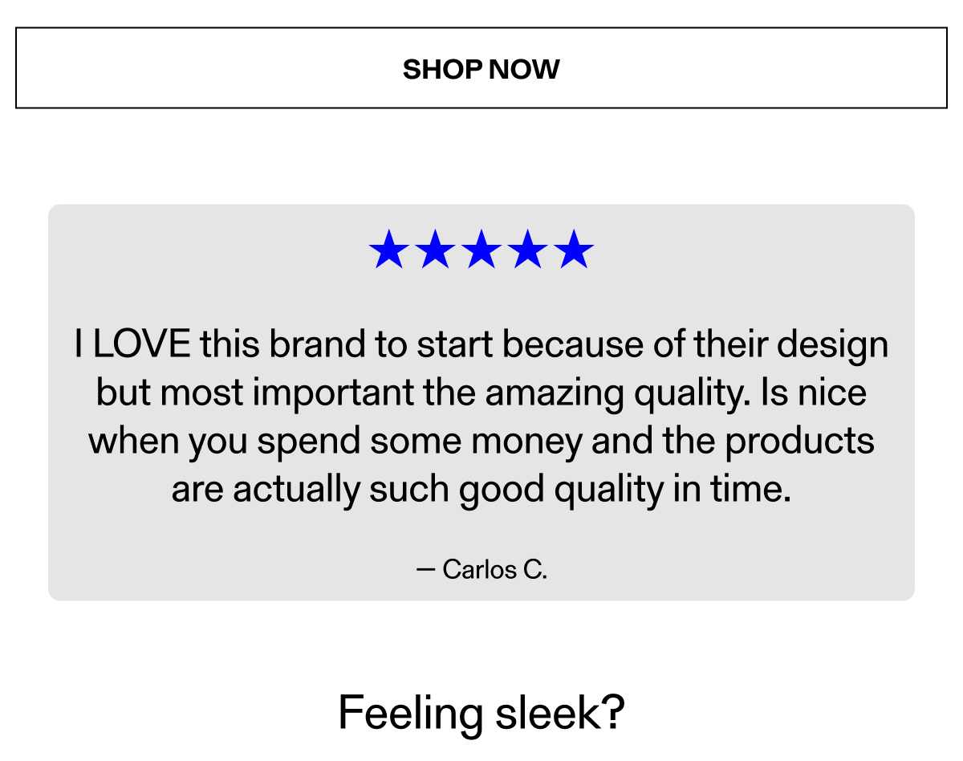The width and height of the screenshot is (963, 761).
Task: Click the Feeling sleek? heading
Action: pos(481,713)
